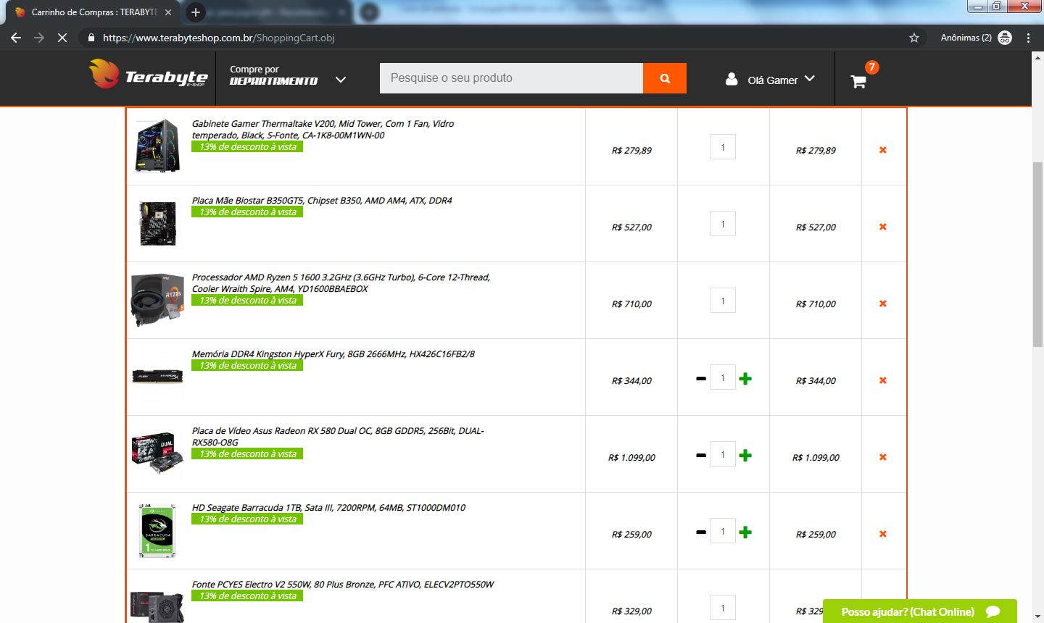
Task: Click the page vertical scrollbar thumb
Action: (x=1037, y=255)
